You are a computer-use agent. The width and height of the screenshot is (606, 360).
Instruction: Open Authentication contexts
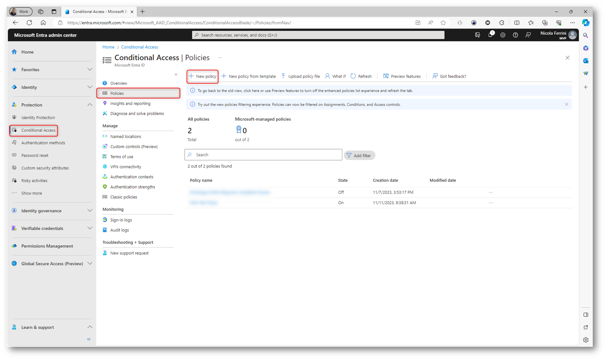[131, 177]
